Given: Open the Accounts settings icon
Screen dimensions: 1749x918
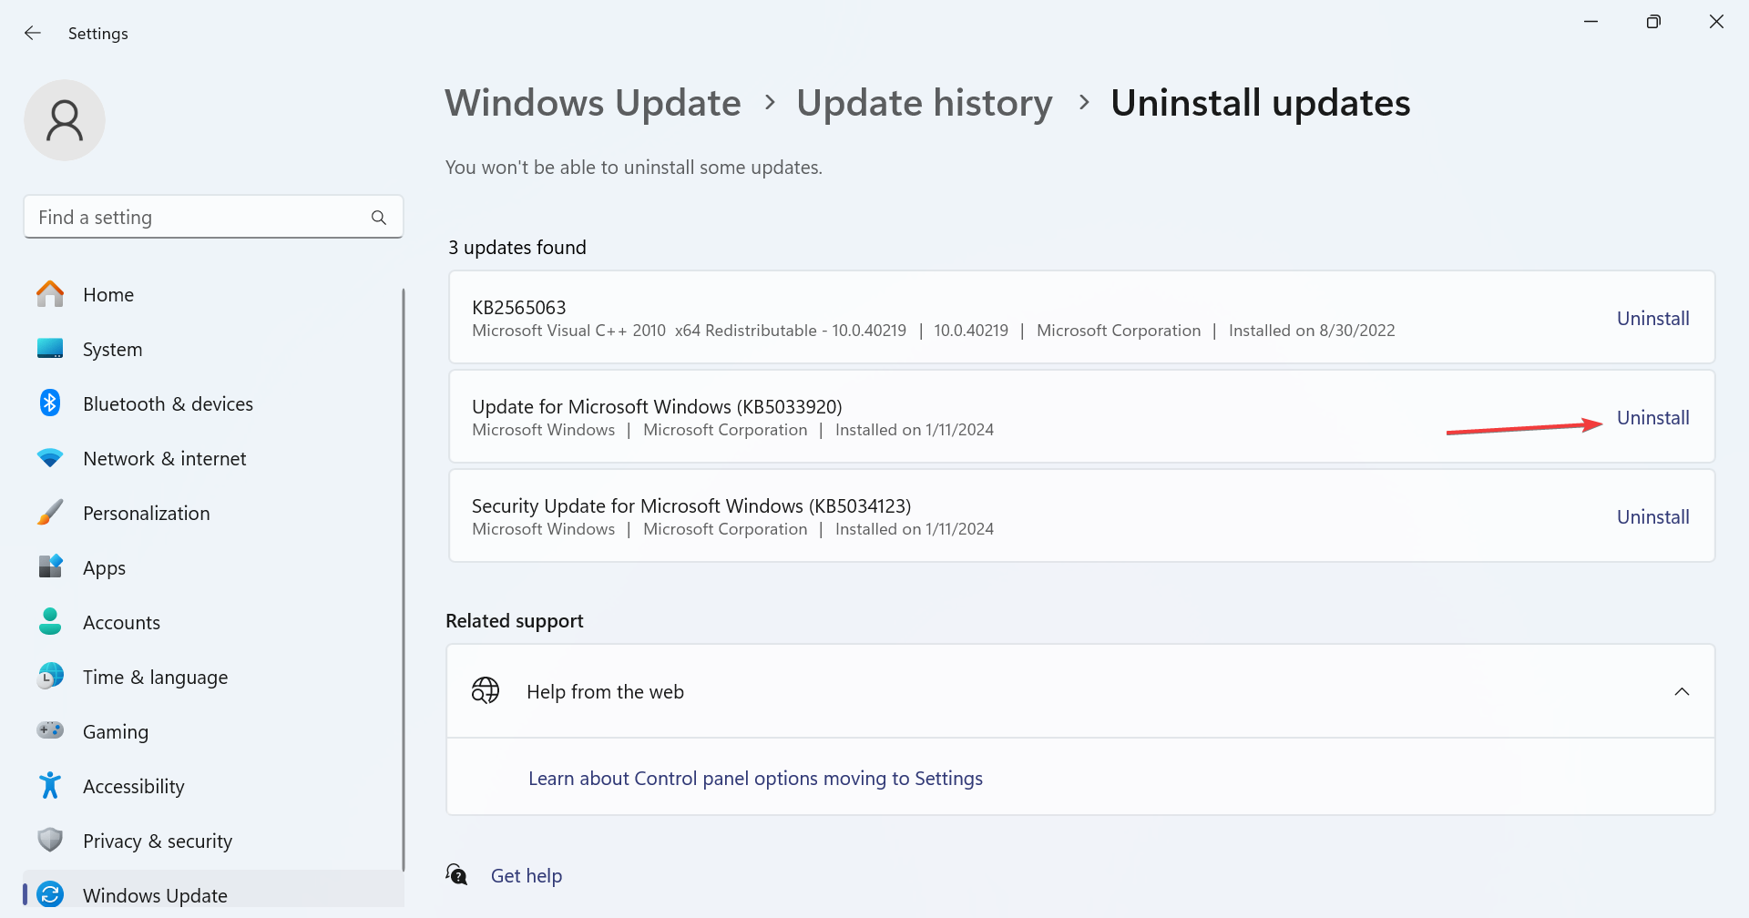Looking at the screenshot, I should click(x=50, y=622).
